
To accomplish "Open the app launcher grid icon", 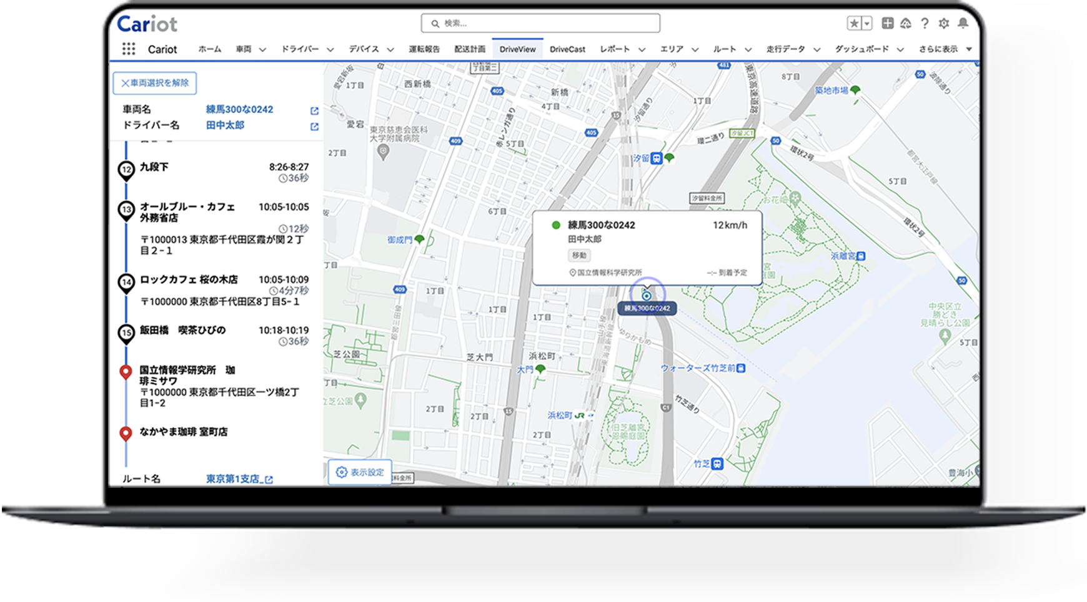I will (129, 49).
